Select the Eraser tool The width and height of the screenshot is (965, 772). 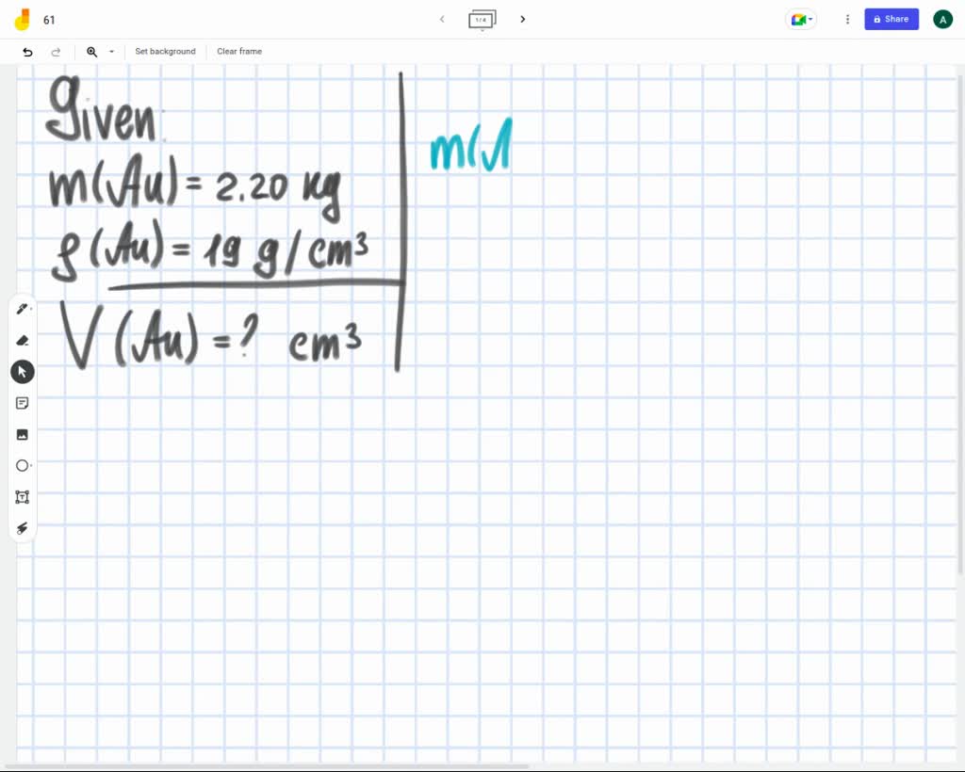coord(23,340)
